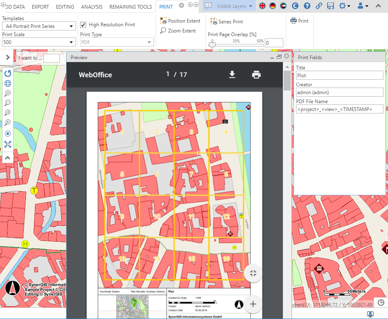Disable the High Resolution Print checkbox
Image resolution: width=388 pixels, height=319 pixels.
pyautogui.click(x=83, y=24)
